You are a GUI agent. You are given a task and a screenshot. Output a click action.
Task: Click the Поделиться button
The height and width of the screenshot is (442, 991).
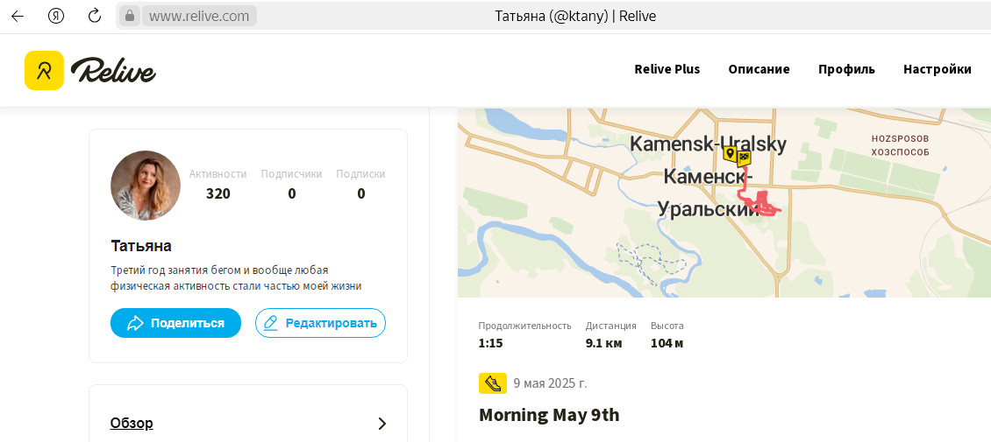coord(175,323)
